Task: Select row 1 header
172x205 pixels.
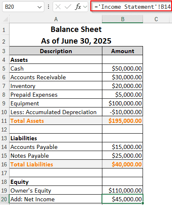Action: point(4,29)
